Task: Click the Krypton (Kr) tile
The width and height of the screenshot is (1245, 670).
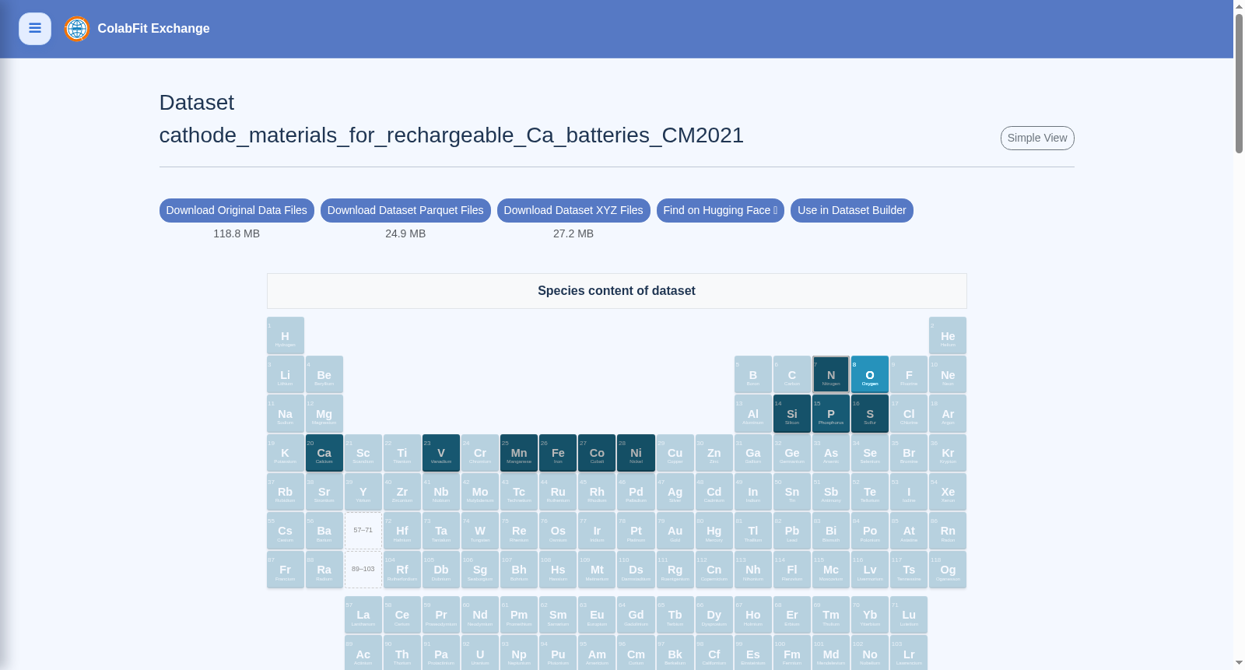Action: [948, 453]
